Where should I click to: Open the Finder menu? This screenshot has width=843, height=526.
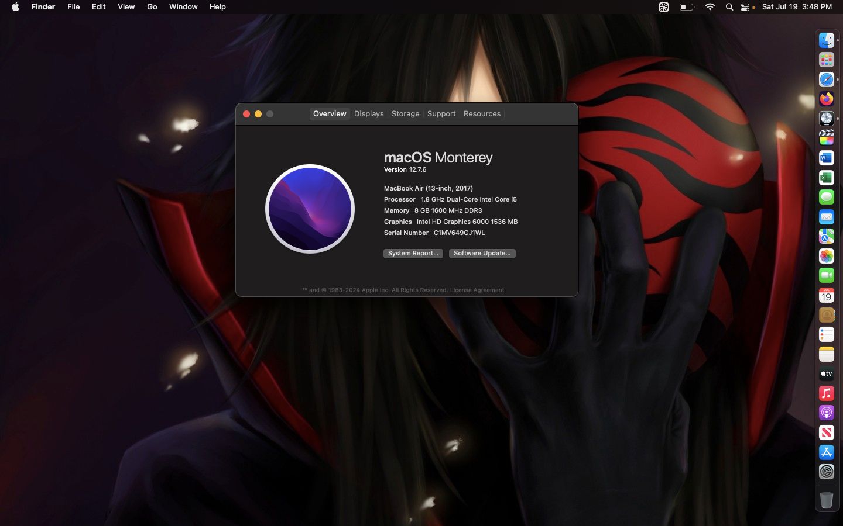point(43,7)
